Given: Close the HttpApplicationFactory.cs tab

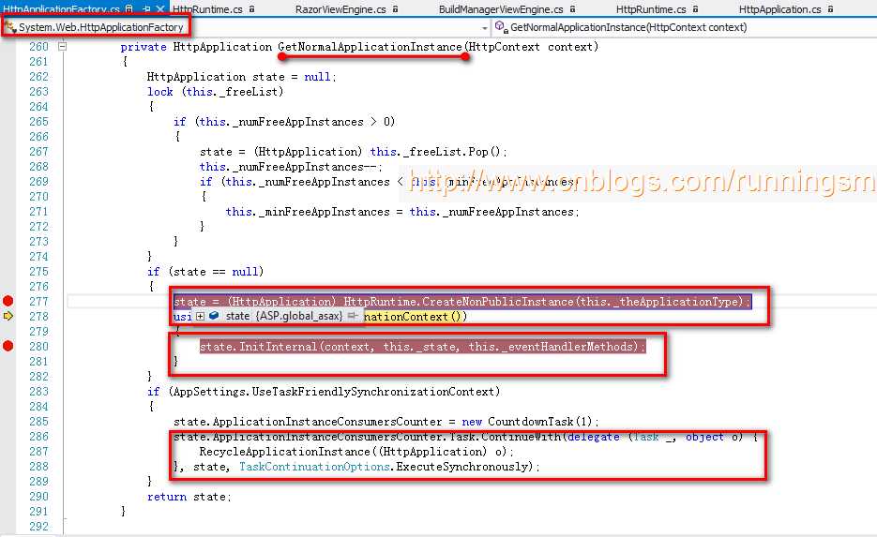Looking at the screenshot, I should pos(160,9).
